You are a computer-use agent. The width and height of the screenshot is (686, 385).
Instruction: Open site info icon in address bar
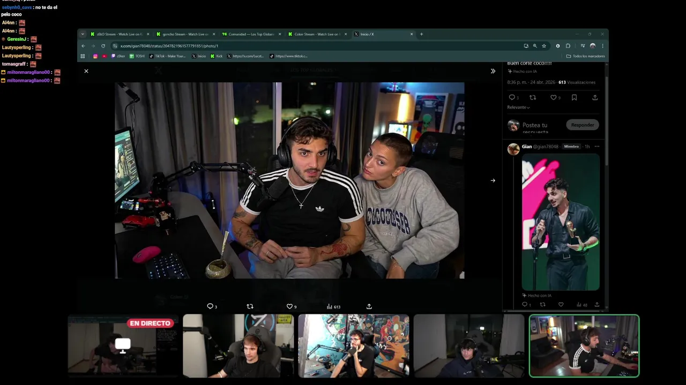pos(115,46)
